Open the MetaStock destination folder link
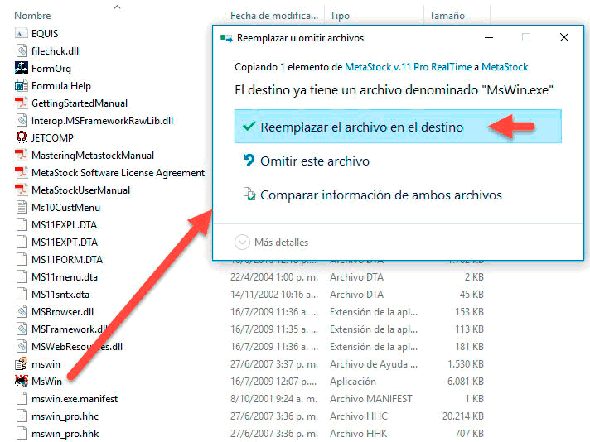This screenshot has width=590, height=442. pos(505,67)
